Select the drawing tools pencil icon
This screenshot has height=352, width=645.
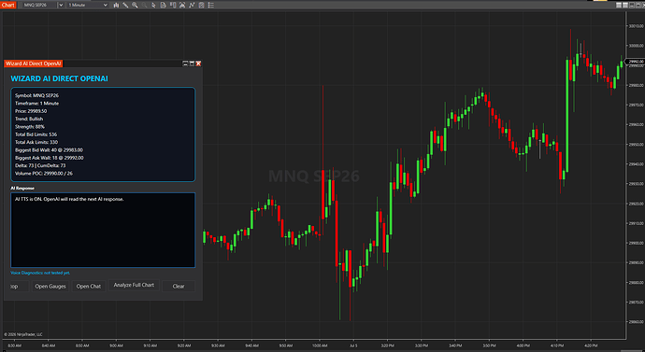coord(125,5)
